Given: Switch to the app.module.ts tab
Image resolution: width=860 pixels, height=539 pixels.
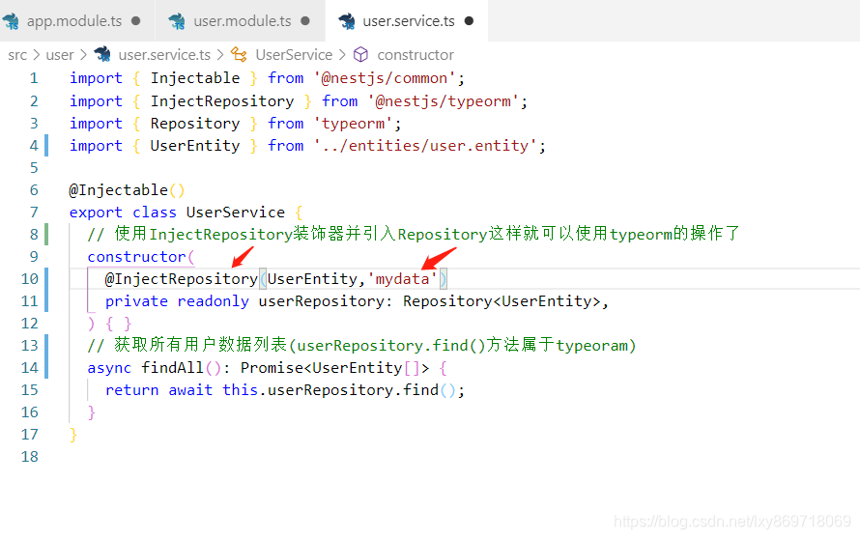Looking at the screenshot, I should (76, 21).
